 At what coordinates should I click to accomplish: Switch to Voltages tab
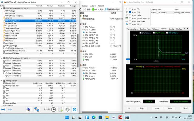[156, 29]
